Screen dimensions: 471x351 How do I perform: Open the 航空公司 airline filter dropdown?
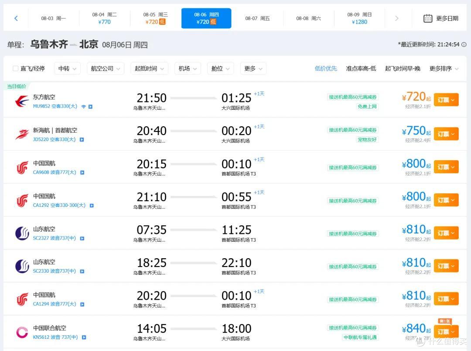[x=106, y=69]
